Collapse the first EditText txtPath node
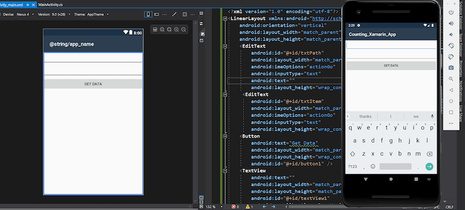Screen dimensions: 465x210 coord(225,46)
